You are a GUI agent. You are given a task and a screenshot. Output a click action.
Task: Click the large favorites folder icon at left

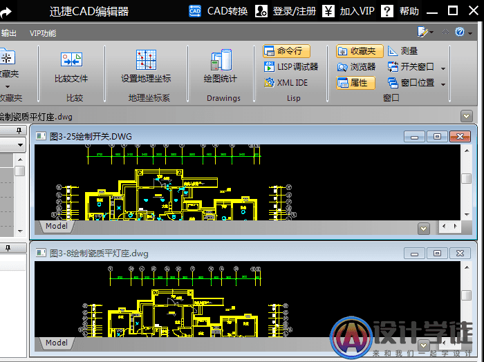click(x=7, y=57)
